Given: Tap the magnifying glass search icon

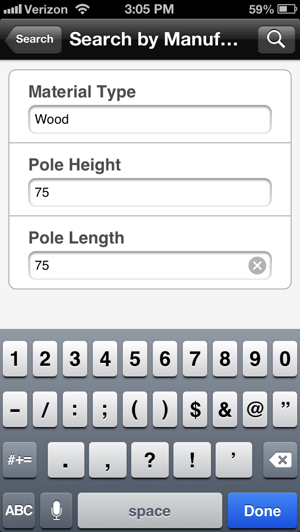Looking at the screenshot, I should click(276, 39).
